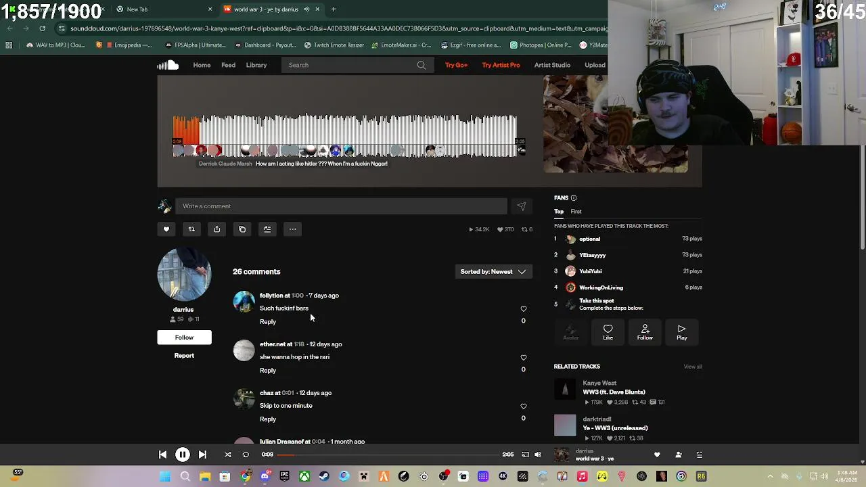Image resolution: width=866 pixels, height=487 pixels.
Task: Like chaz's comment with heart
Action: [523, 407]
